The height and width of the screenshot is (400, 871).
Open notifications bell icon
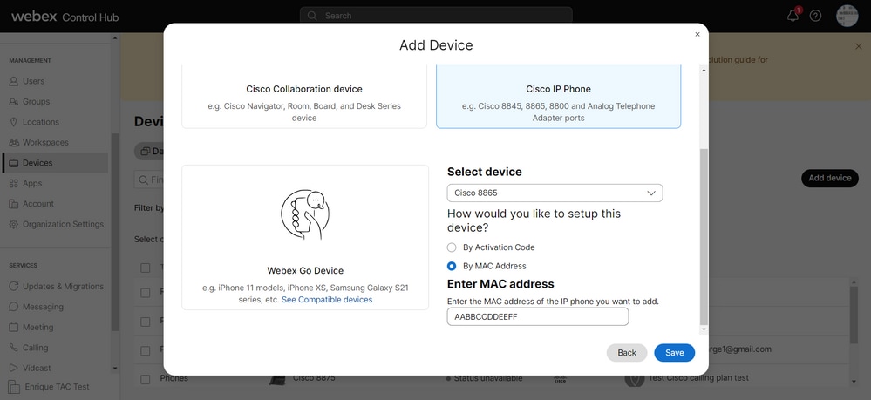[x=793, y=16]
